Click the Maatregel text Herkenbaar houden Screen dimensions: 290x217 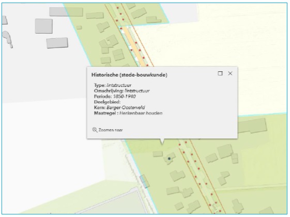tap(141, 113)
